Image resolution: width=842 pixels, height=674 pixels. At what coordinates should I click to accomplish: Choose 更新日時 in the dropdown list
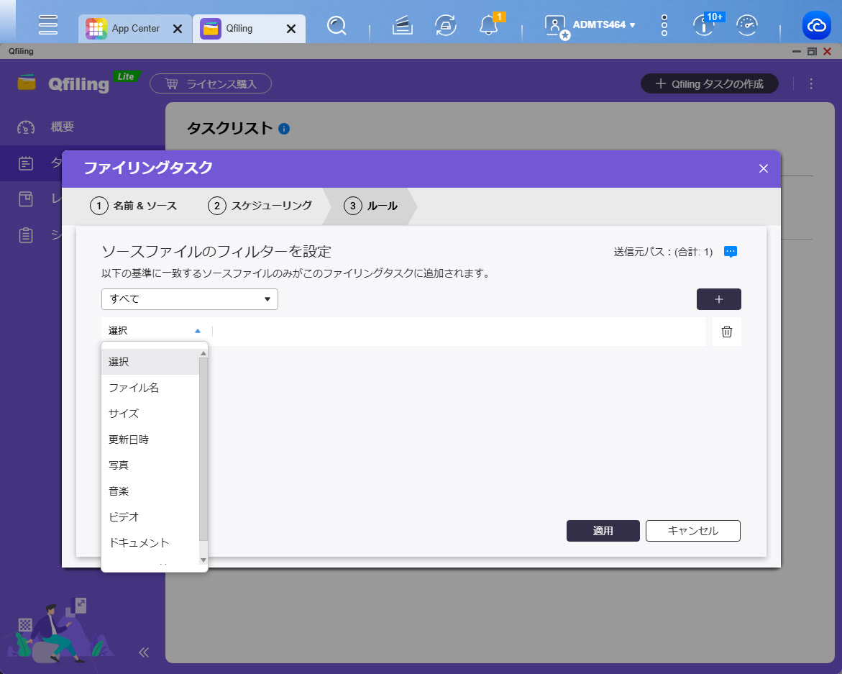pyautogui.click(x=129, y=440)
